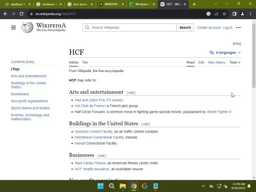Jump to Arts and entertainment in Contents
The width and height of the screenshot is (256, 192).
(29, 76)
